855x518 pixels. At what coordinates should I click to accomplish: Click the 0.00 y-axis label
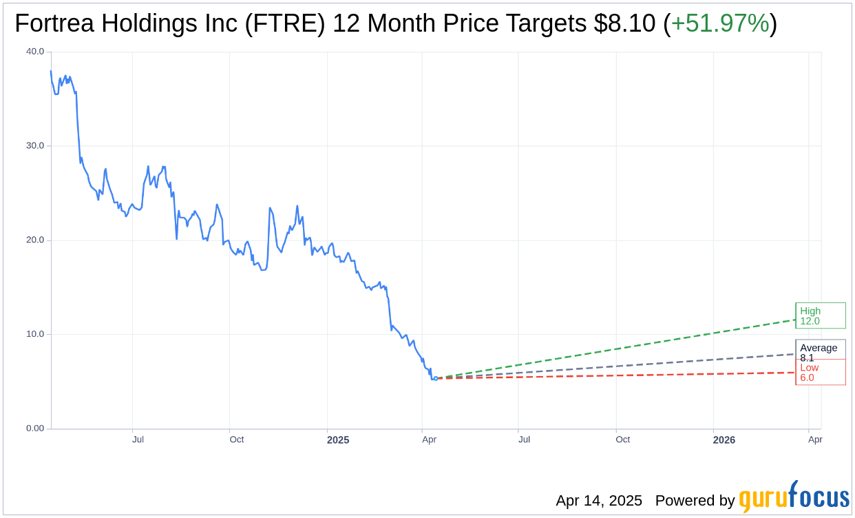(35, 428)
